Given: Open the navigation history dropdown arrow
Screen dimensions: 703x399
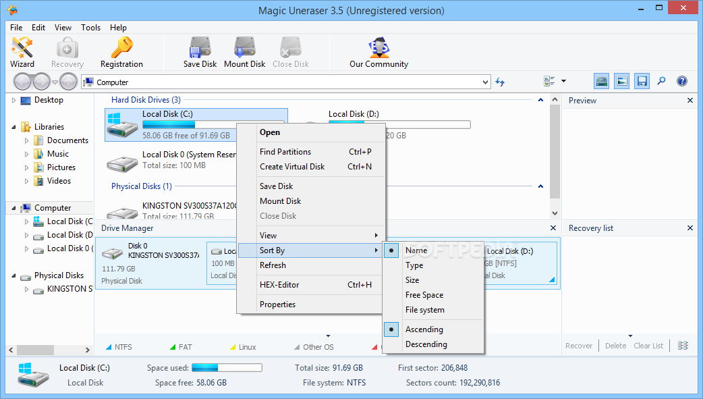Looking at the screenshot, I should pos(55,82).
